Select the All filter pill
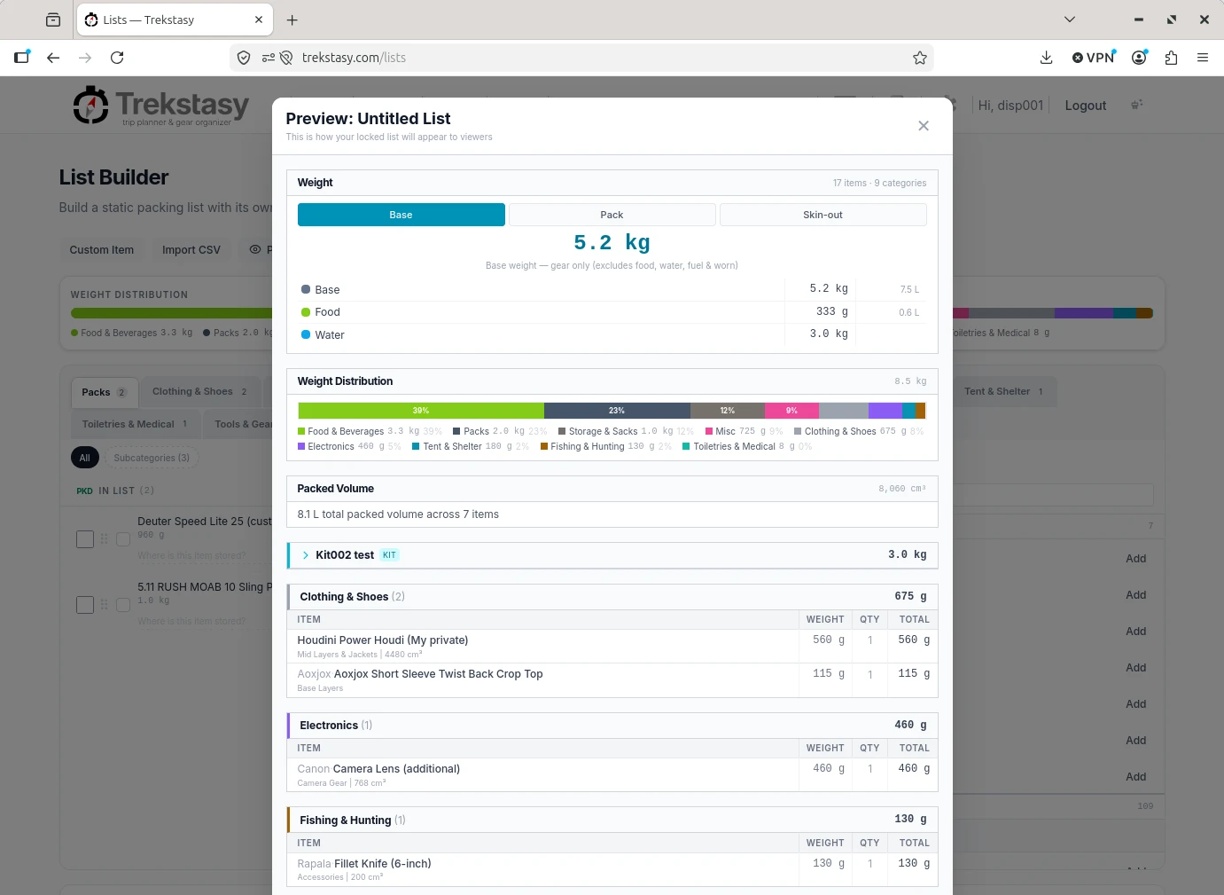 [x=84, y=458]
